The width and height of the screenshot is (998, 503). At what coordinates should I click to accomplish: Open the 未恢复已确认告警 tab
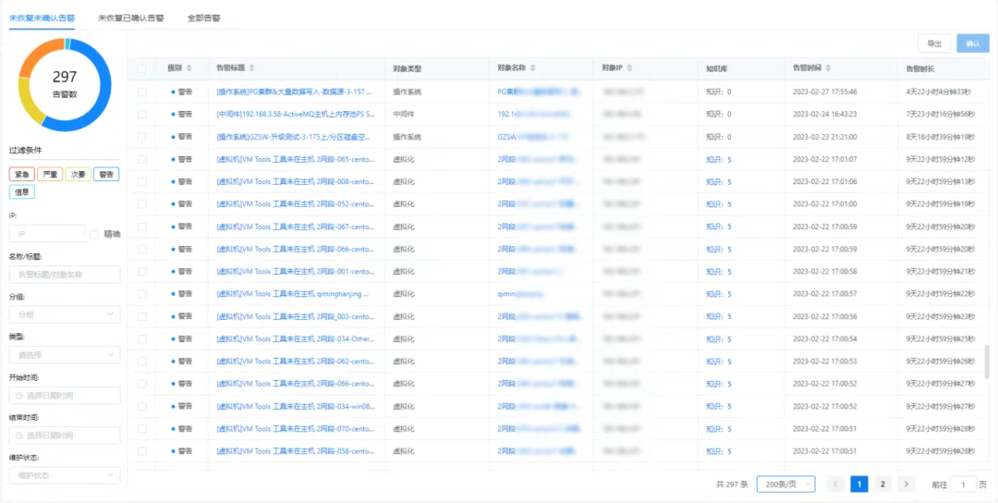[131, 18]
